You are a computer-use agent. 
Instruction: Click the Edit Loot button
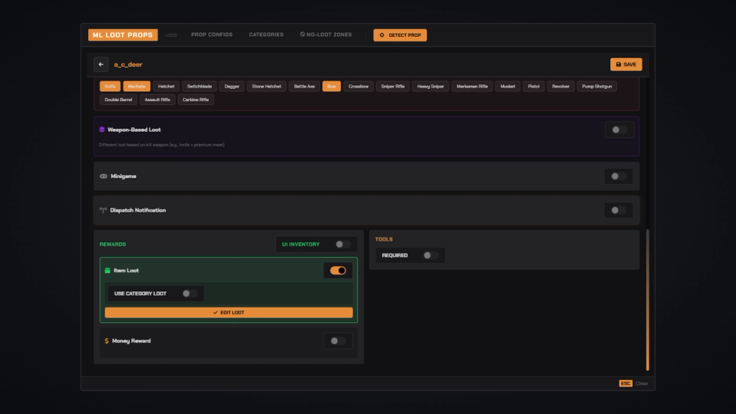click(228, 313)
